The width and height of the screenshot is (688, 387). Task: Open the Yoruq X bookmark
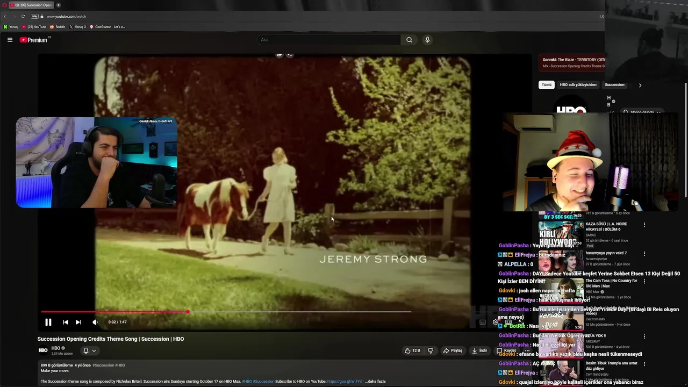[x=78, y=27]
